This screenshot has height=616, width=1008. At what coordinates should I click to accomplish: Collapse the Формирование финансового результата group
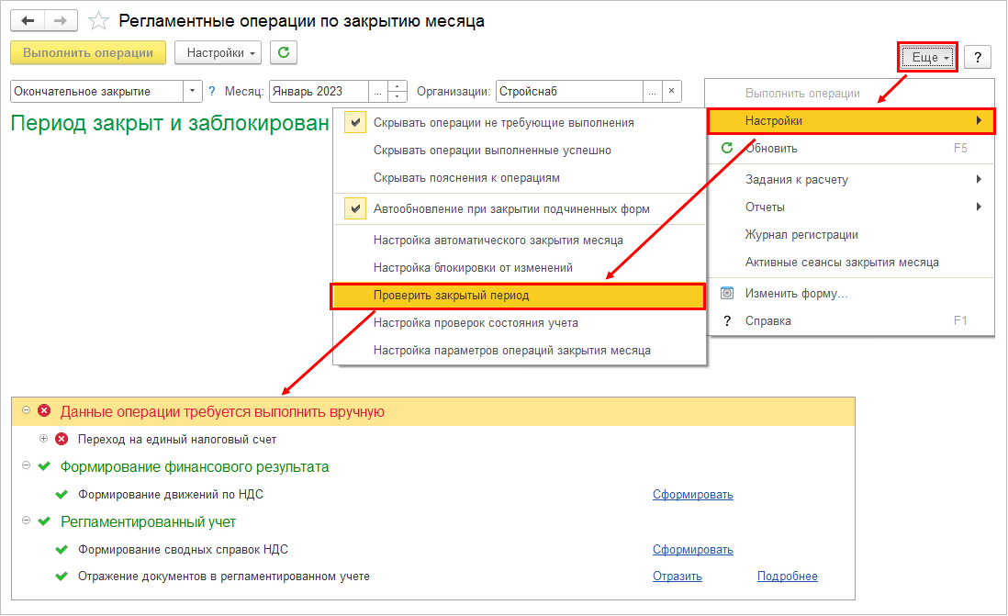[26, 465]
